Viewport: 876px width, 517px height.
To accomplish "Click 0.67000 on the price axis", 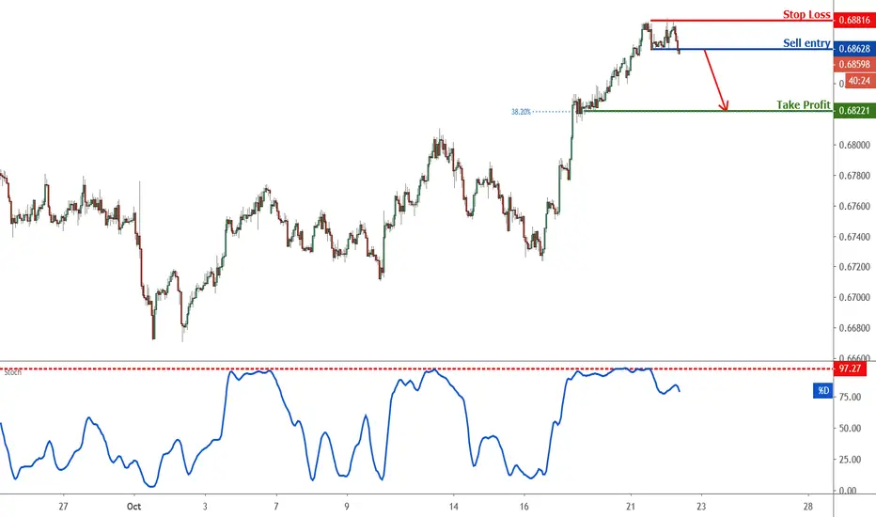I will pos(854,298).
